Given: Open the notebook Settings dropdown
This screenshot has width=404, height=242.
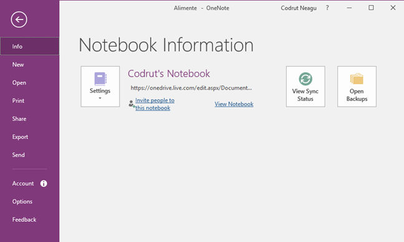Looking at the screenshot, I should [100, 86].
